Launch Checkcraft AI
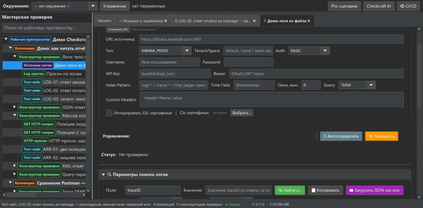 378,6
